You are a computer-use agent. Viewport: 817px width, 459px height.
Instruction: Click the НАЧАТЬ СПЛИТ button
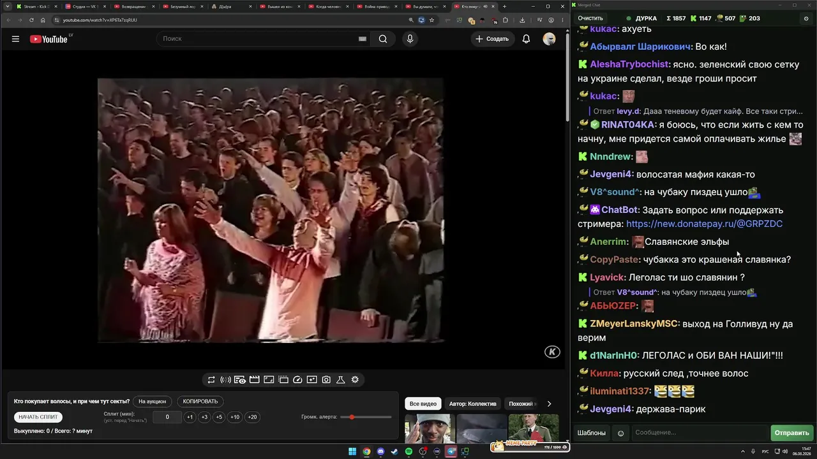pyautogui.click(x=38, y=417)
